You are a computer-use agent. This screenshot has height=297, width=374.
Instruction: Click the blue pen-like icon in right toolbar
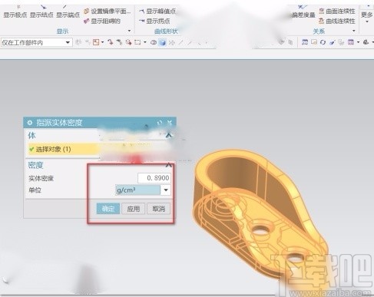333,42
